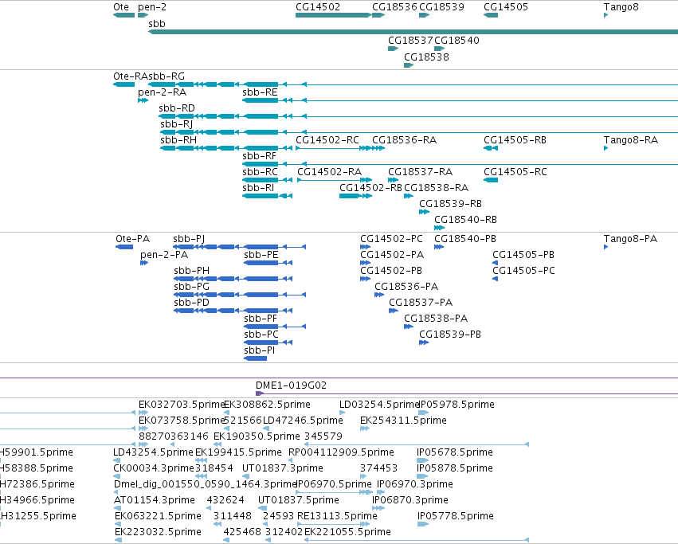Viewport: 678px width, 544px height.
Task: Select the pen-2-RA transcript
Action: (x=143, y=100)
